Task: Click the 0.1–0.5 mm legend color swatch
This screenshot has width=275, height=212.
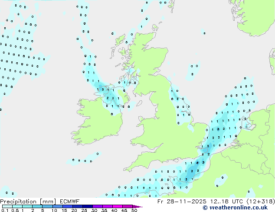Action: click(x=7, y=206)
